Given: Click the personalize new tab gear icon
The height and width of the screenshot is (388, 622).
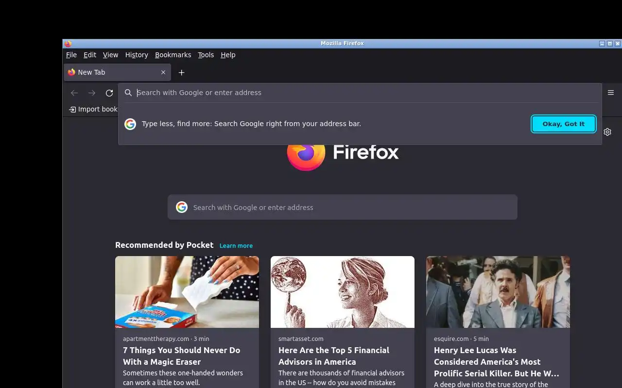Looking at the screenshot, I should (x=607, y=132).
